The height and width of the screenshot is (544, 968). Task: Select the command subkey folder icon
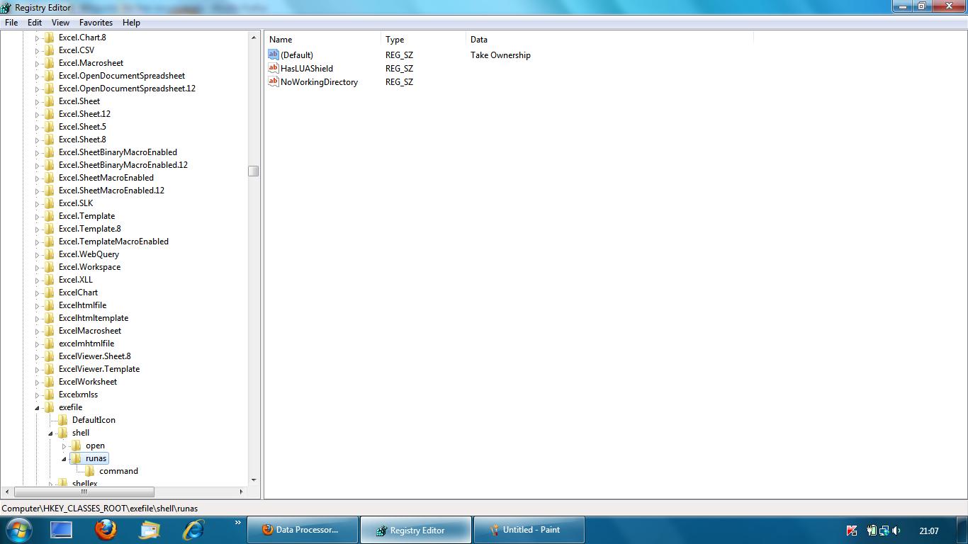point(89,471)
